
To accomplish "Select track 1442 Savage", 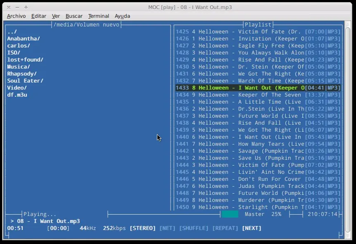I will [x=258, y=151].
